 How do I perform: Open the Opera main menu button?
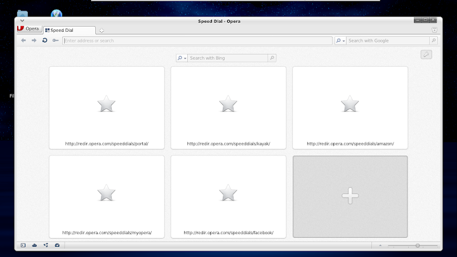(x=29, y=29)
